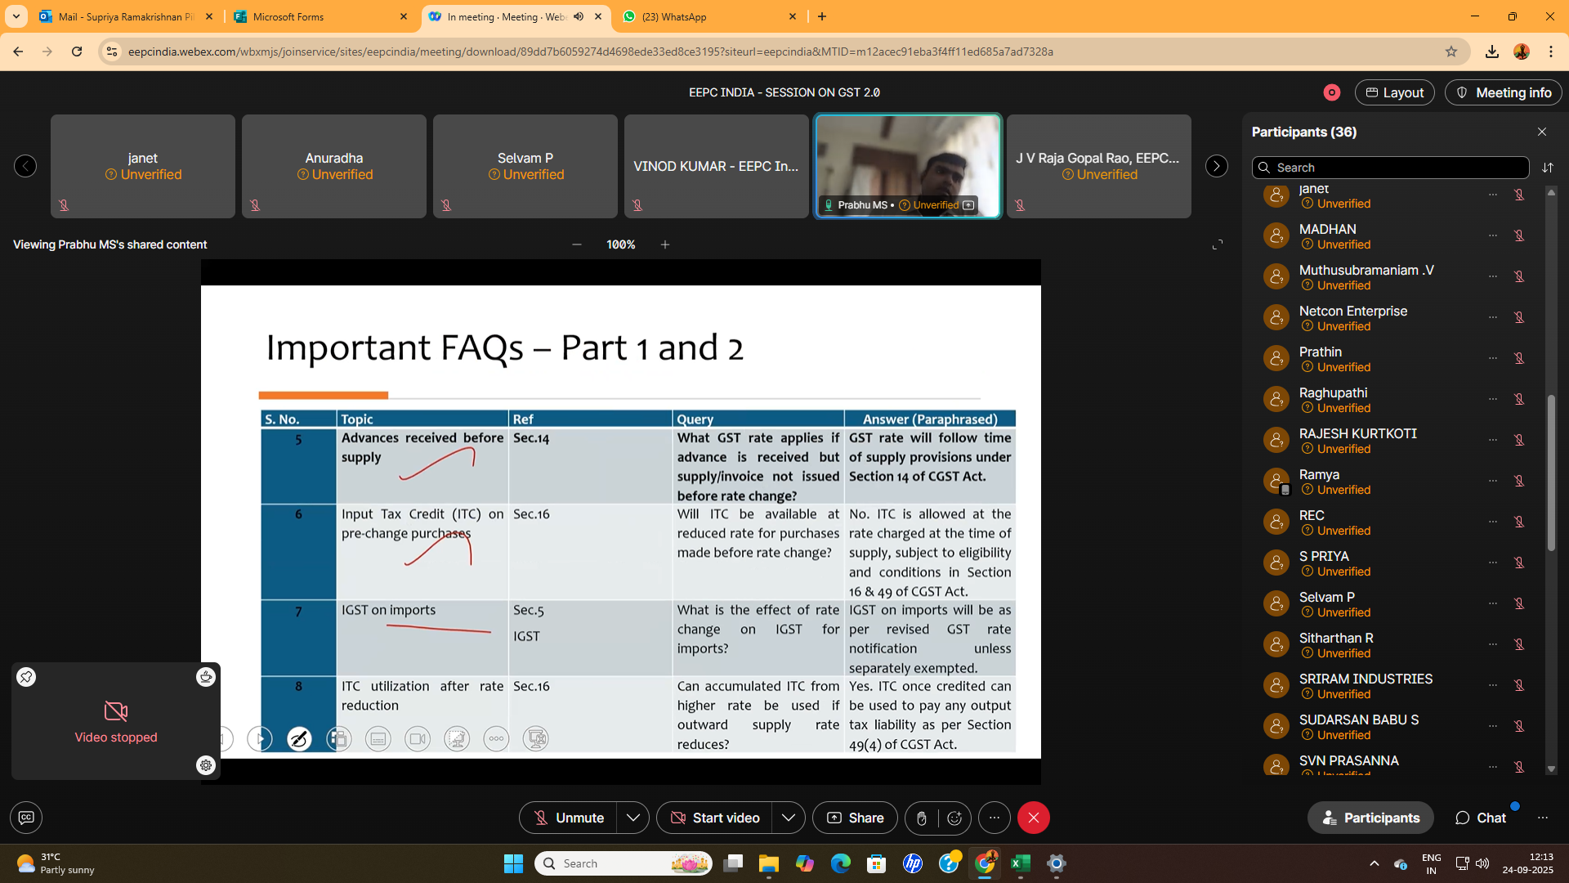Image resolution: width=1569 pixels, height=883 pixels.
Task: Open the reactions emoji icon
Action: coord(954,818)
